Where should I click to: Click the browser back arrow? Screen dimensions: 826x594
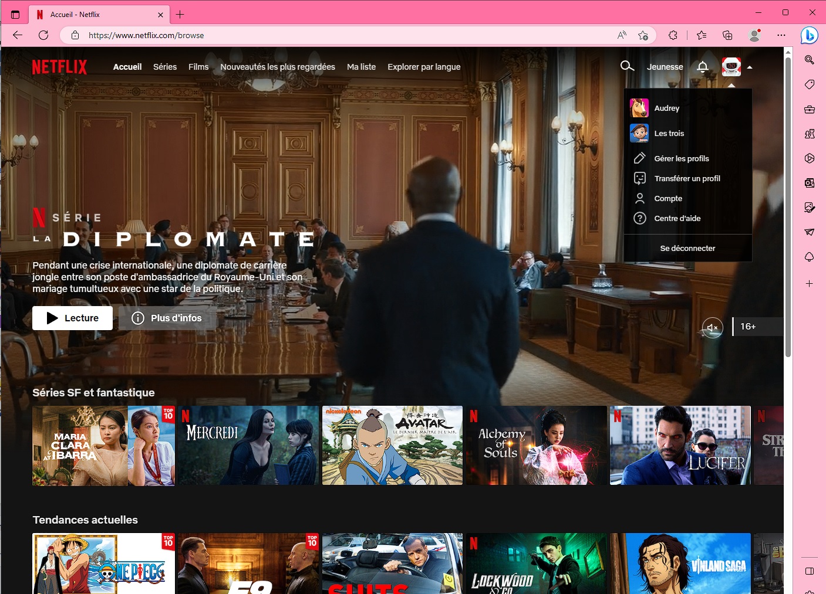point(18,35)
